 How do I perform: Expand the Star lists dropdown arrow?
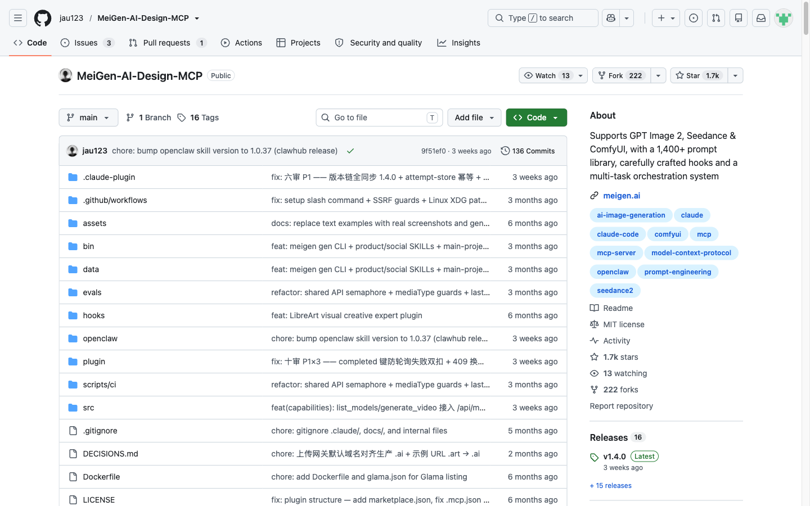pos(735,75)
